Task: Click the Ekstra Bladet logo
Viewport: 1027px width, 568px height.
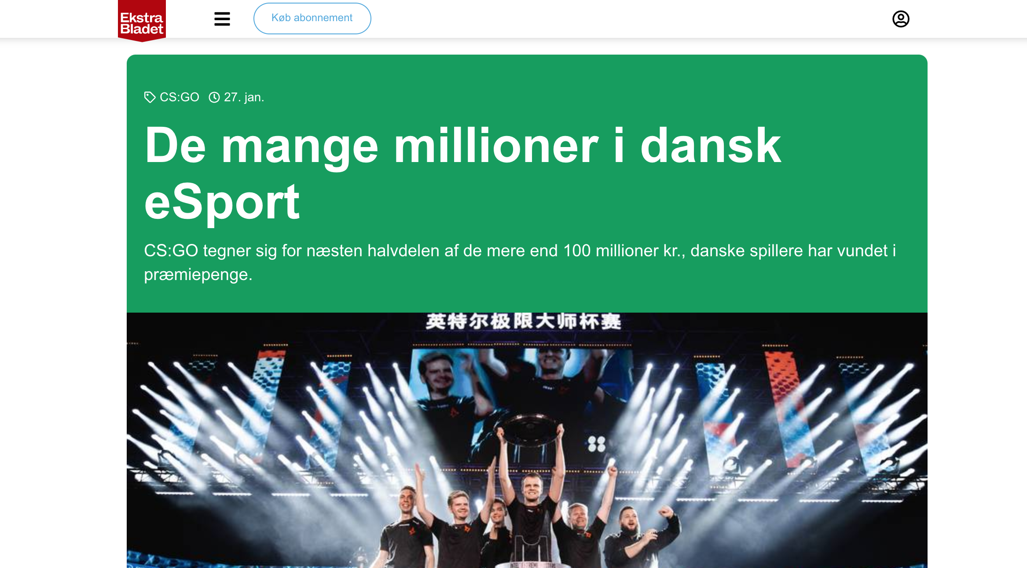Action: pos(142,21)
